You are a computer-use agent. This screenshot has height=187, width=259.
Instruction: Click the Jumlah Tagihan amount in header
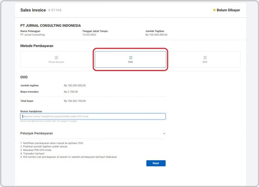point(156,35)
